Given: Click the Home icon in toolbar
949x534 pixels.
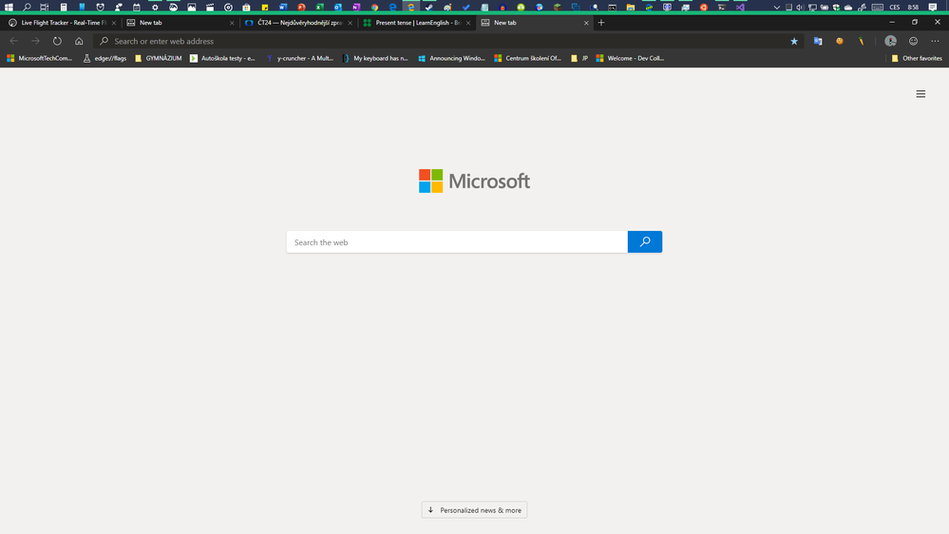Looking at the screenshot, I should tap(79, 41).
